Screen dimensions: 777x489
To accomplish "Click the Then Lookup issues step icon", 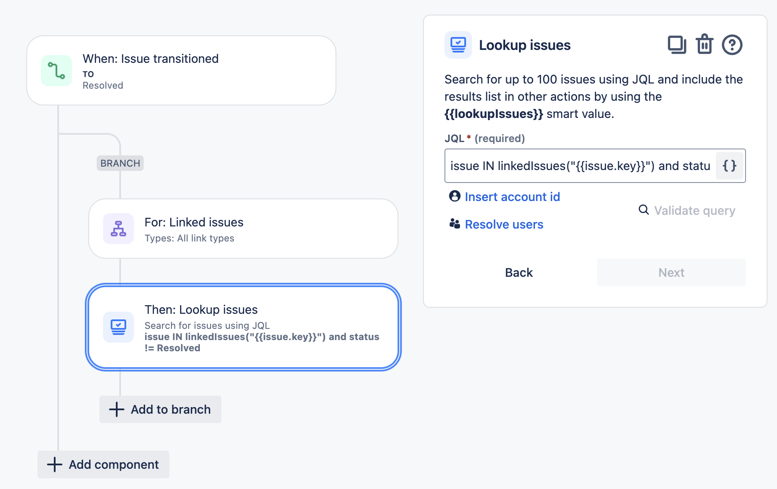I will pos(118,327).
